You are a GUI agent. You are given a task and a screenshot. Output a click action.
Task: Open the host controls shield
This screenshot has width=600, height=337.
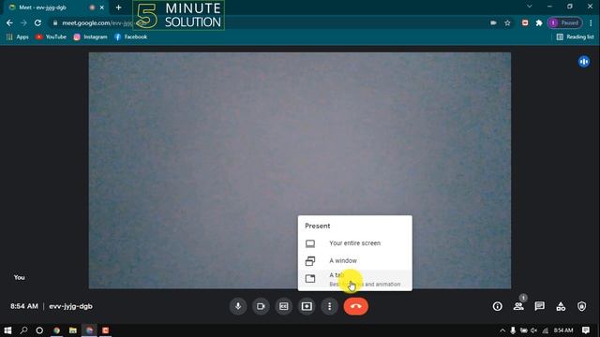click(x=581, y=306)
